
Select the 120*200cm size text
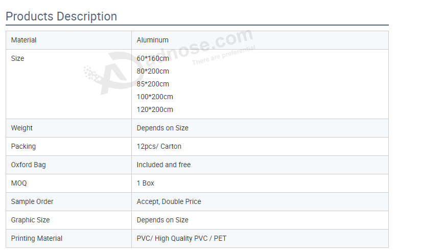coord(155,109)
